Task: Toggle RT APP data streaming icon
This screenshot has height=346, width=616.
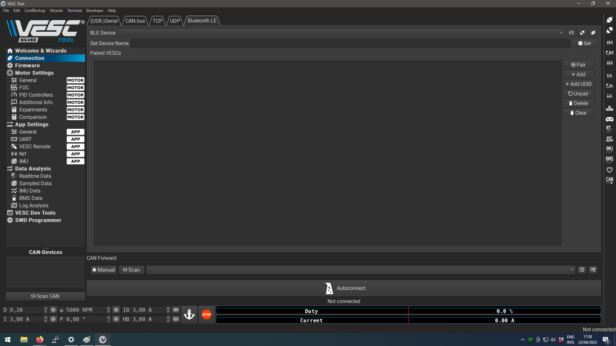Action: click(x=609, y=139)
